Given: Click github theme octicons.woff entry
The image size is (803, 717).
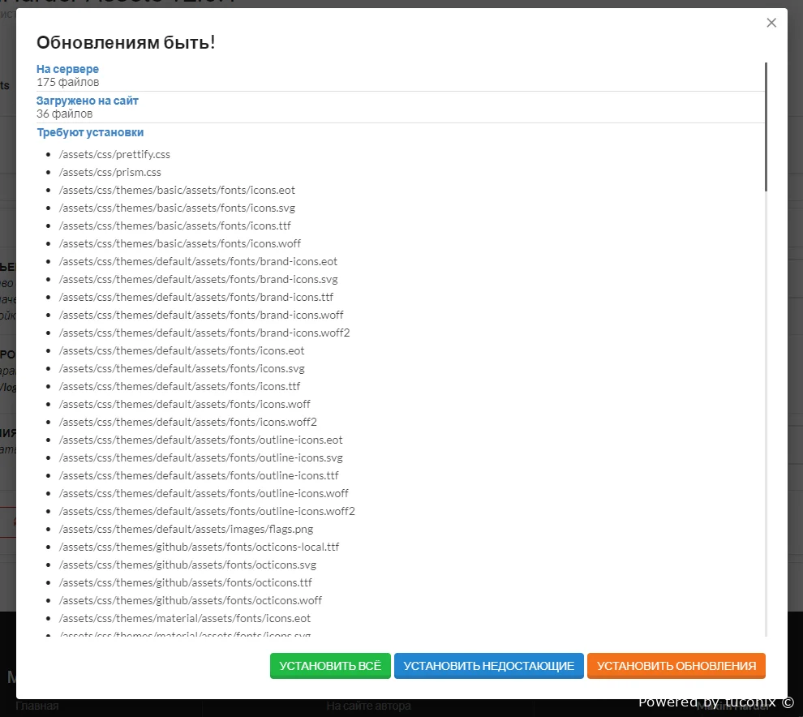Looking at the screenshot, I should [191, 600].
